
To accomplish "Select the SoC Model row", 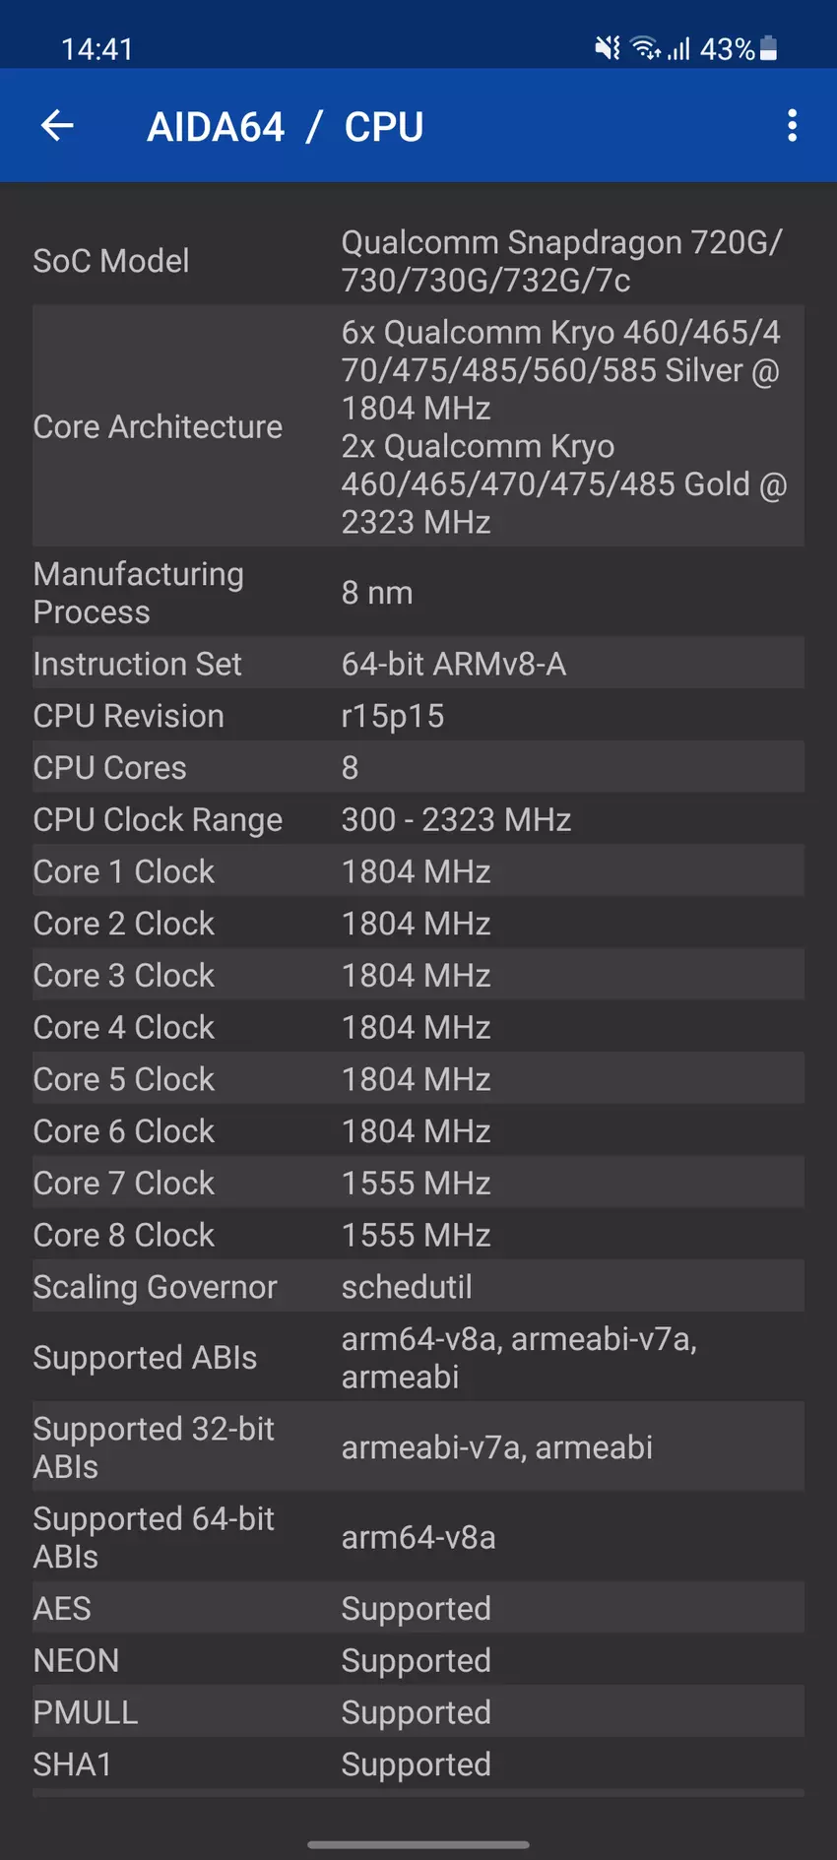I will pyautogui.click(x=418, y=261).
